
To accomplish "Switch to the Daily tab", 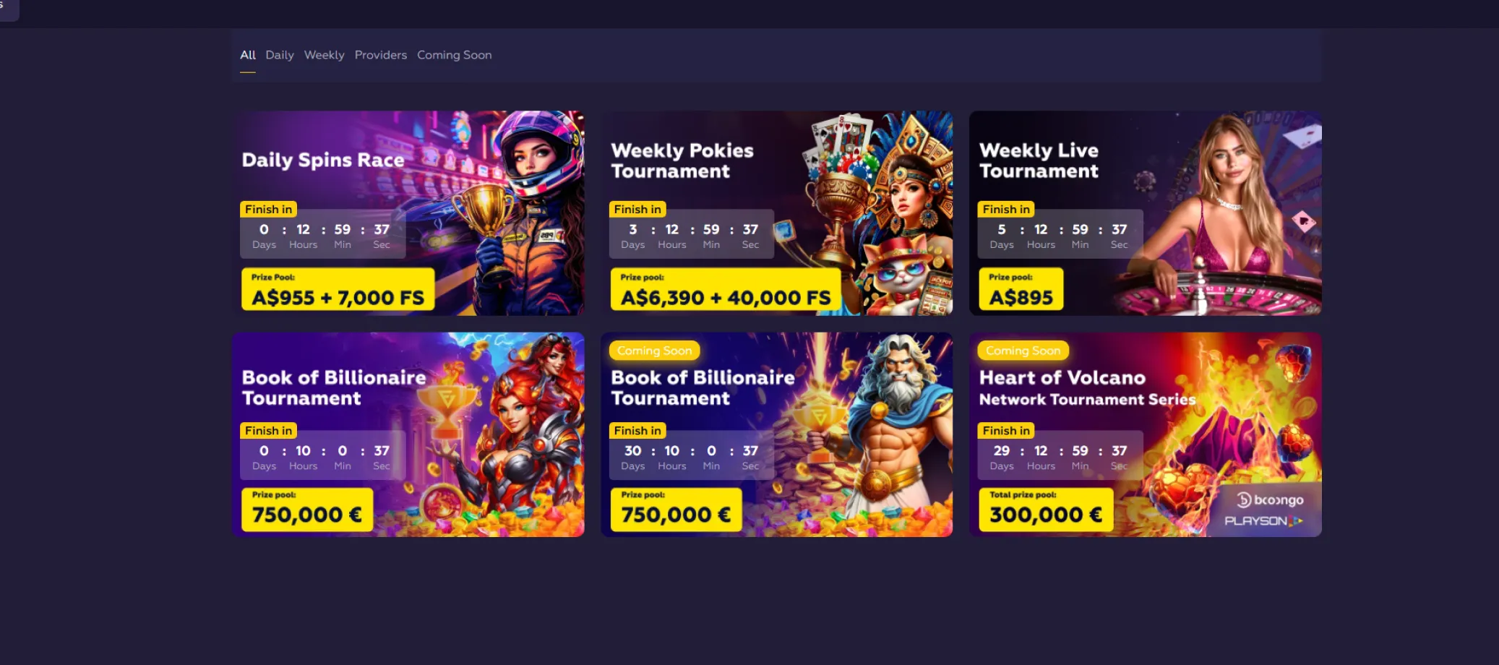I will pyautogui.click(x=280, y=55).
